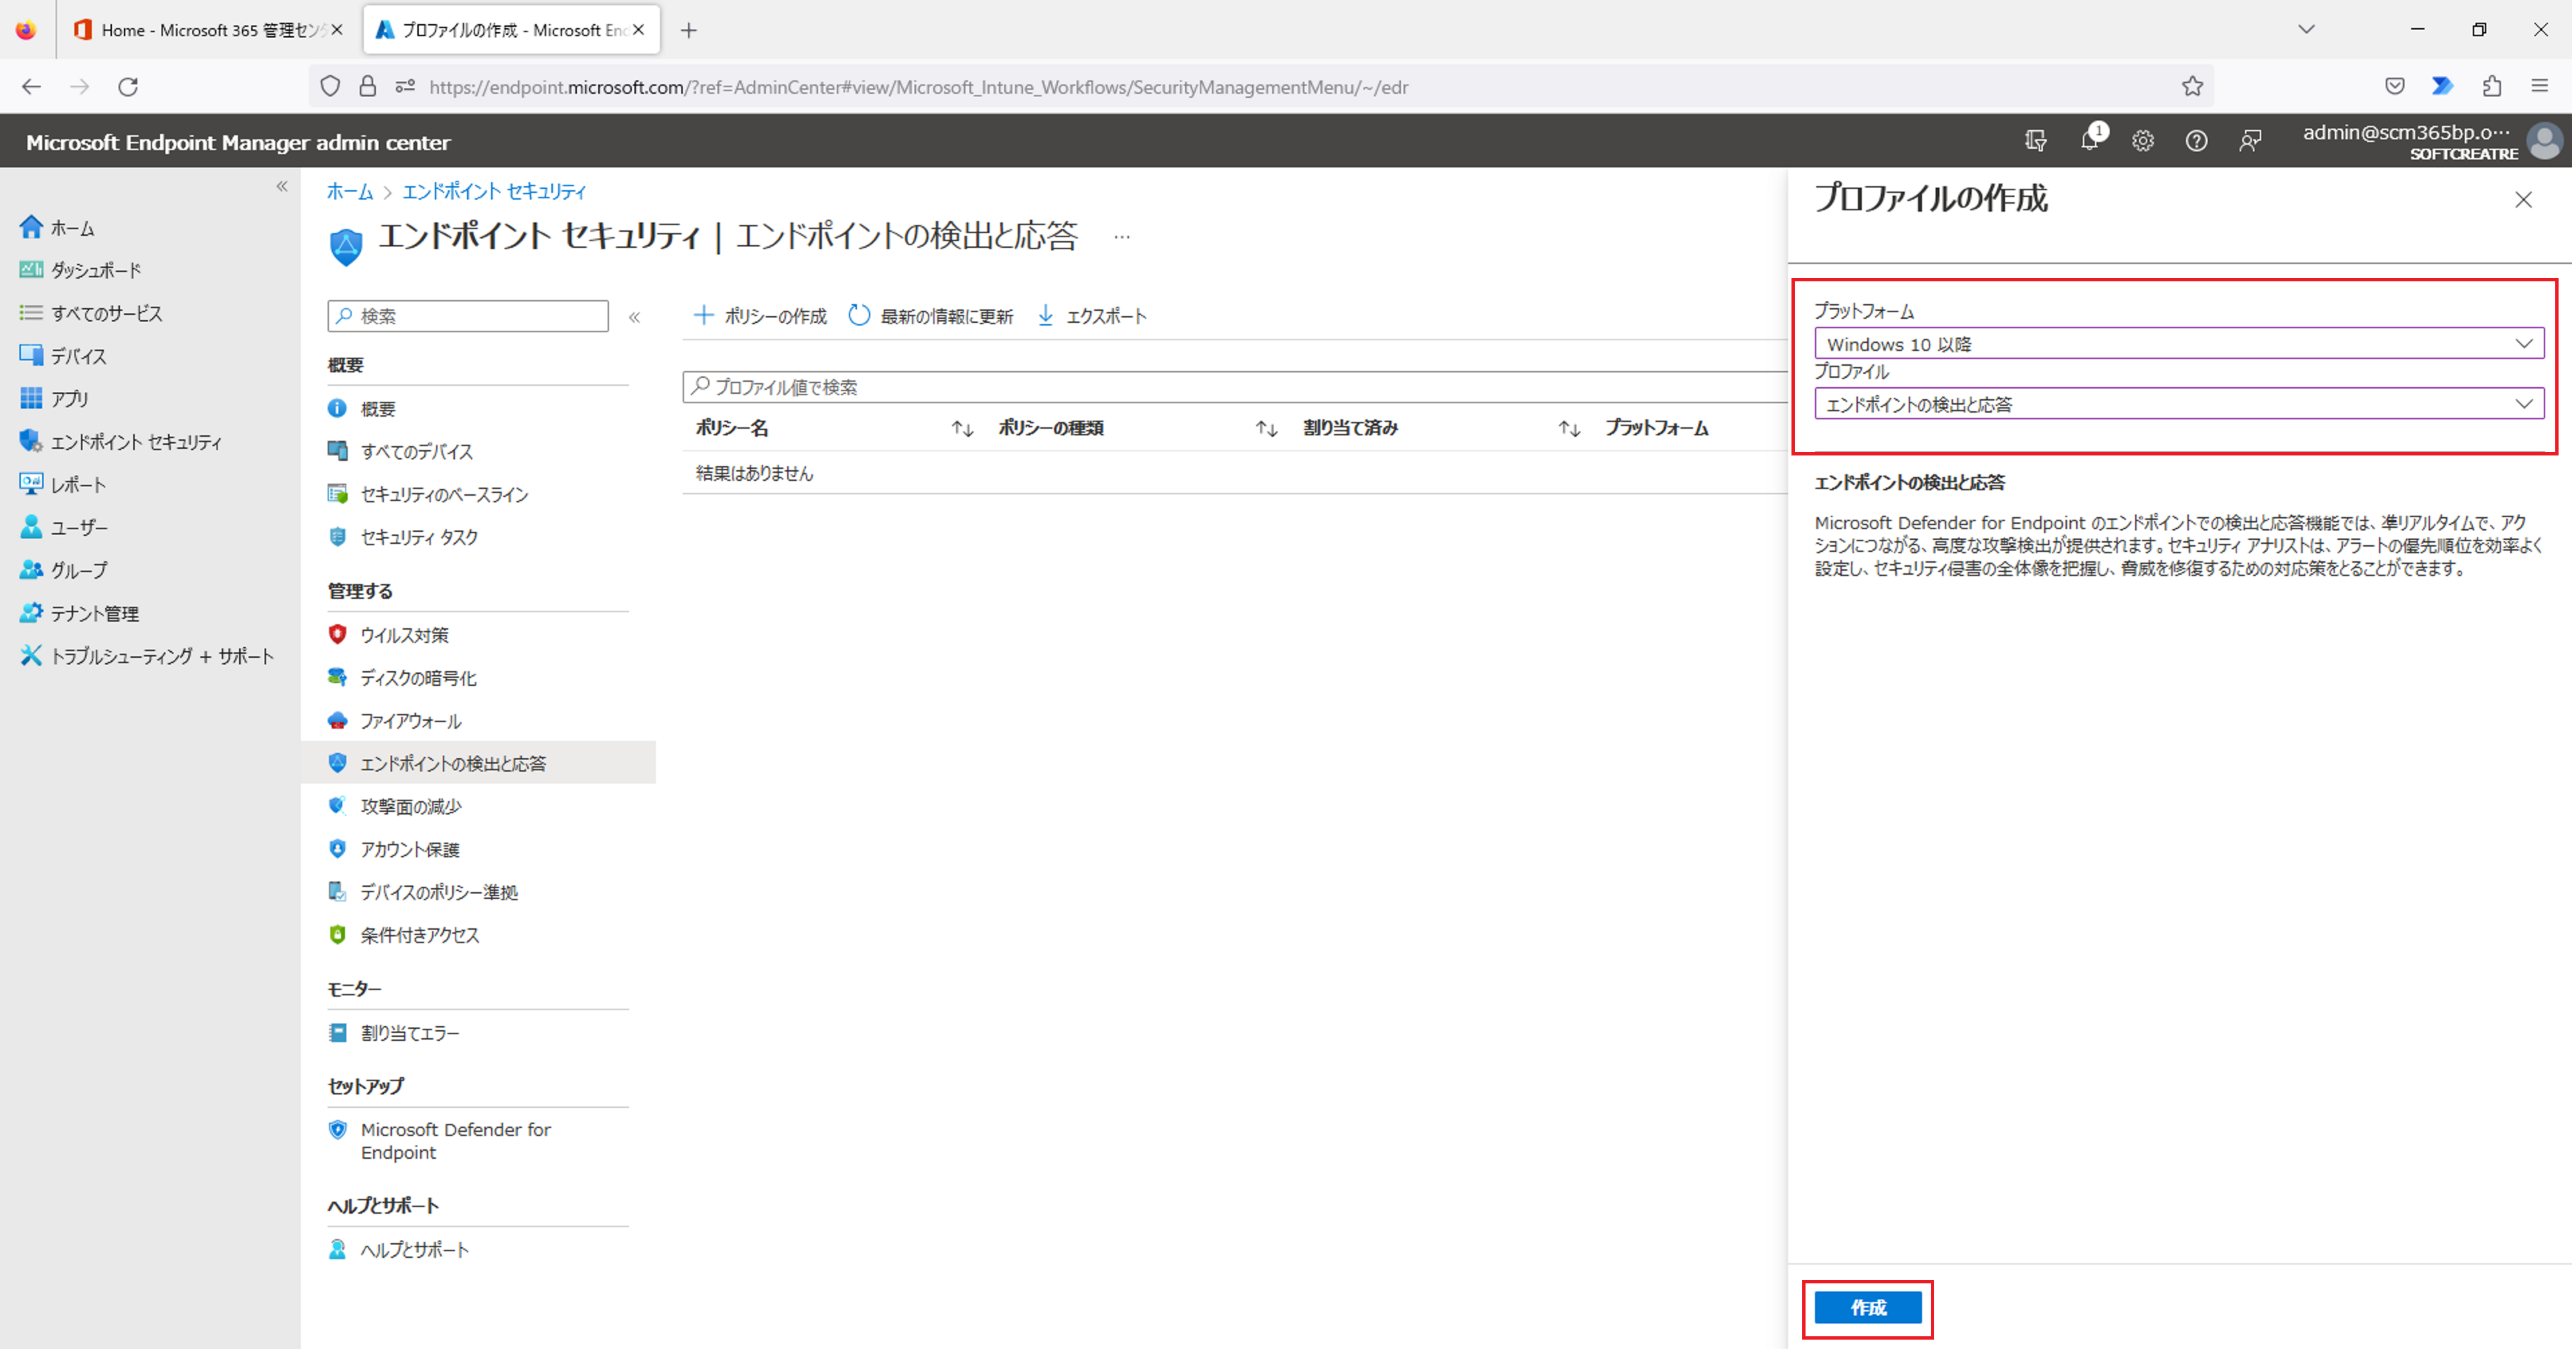Sort by ポリシー名 column arrows

(x=962, y=429)
